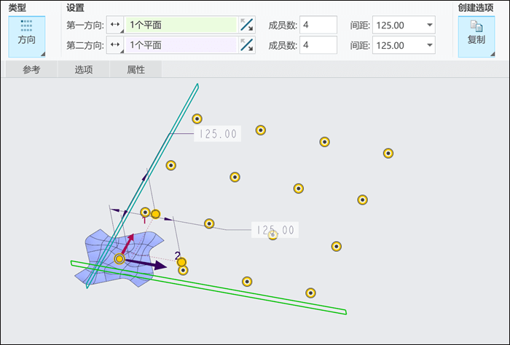Flip the first direction with its reverse icon
This screenshot has height=345, width=510.
pyautogui.click(x=246, y=25)
